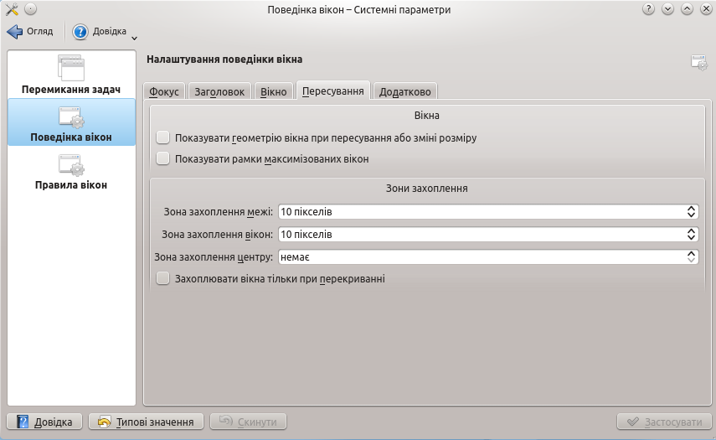716x440 pixels.
Task: Click the Зона захоплення межі spinner arrows
Action: [691, 211]
